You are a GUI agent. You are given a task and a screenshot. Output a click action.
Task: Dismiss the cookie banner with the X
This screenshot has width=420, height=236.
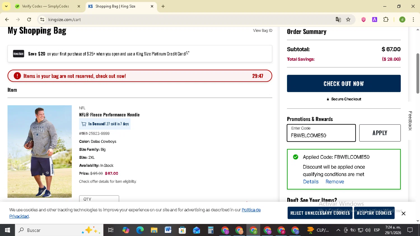tap(403, 213)
